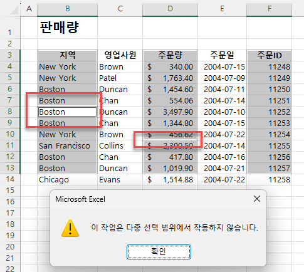Viewport: 304px width, 272px height.
Task: Select the Chicago cell
Action: coord(67,179)
